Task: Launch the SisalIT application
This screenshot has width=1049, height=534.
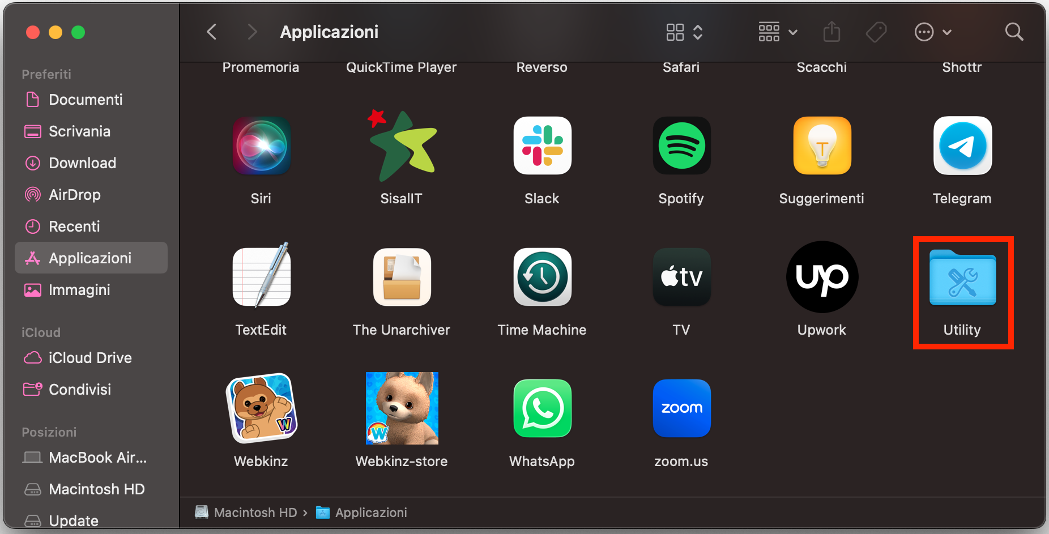Action: [402, 146]
